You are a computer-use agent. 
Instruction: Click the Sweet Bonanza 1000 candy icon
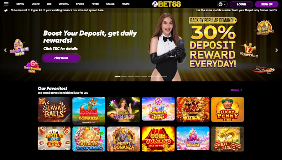[32, 66]
